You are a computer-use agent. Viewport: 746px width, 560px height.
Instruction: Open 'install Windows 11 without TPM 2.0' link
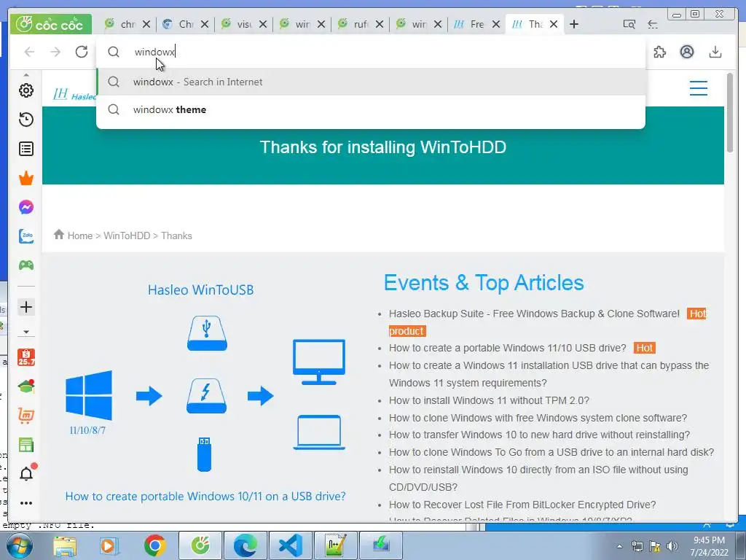point(489,400)
